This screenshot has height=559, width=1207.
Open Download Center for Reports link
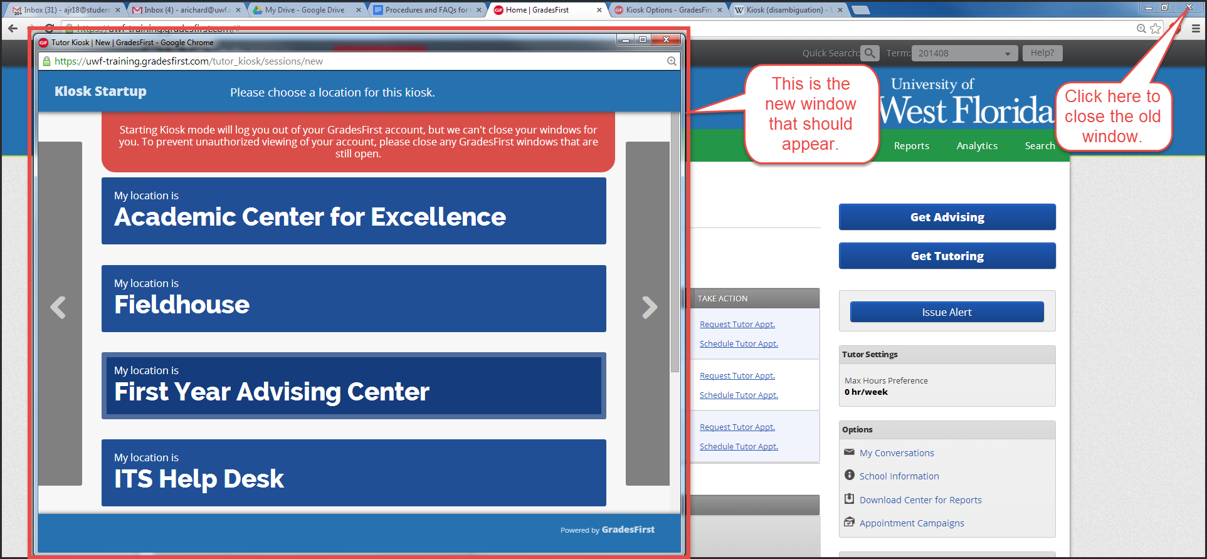[920, 500]
